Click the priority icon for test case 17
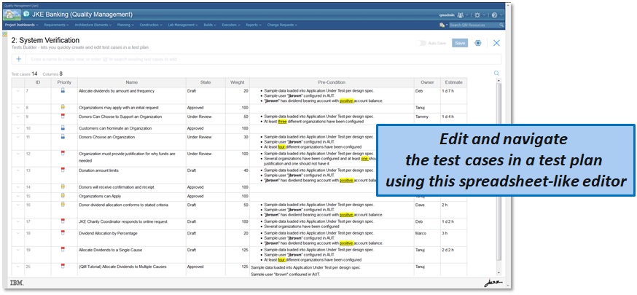 [x=63, y=221]
